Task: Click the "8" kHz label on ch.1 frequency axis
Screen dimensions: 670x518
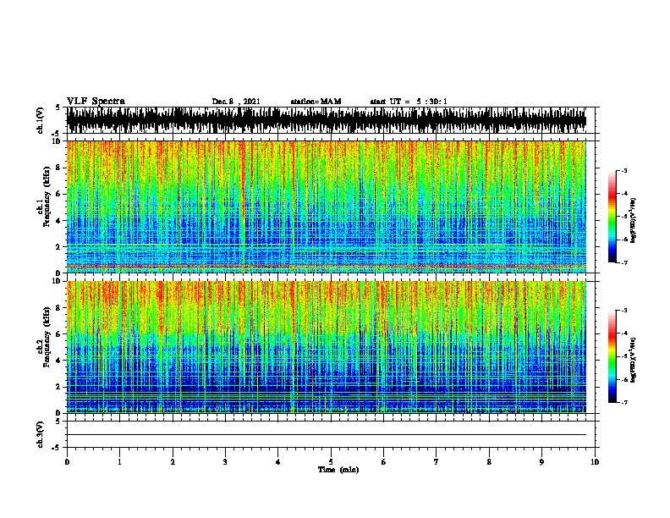Action: point(59,168)
